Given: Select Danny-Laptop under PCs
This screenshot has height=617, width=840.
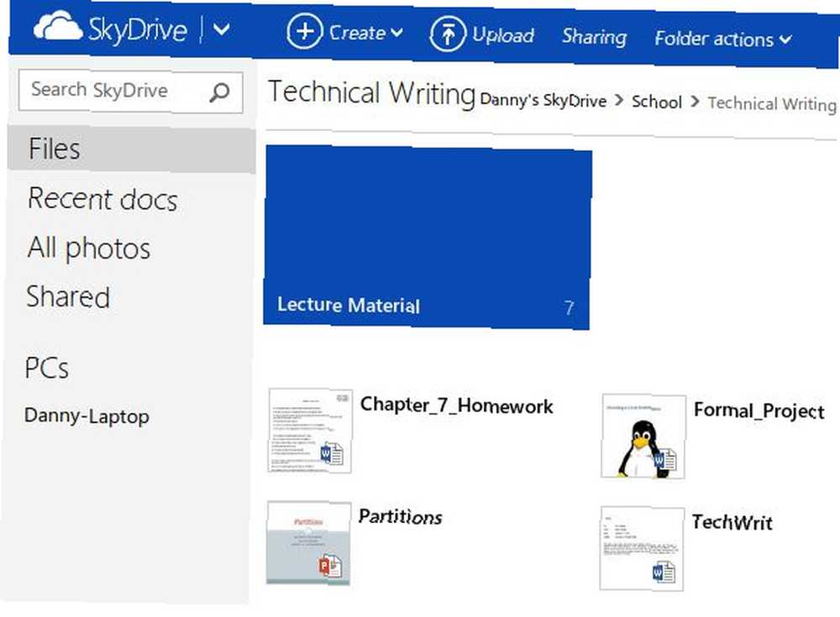Looking at the screenshot, I should point(87,416).
